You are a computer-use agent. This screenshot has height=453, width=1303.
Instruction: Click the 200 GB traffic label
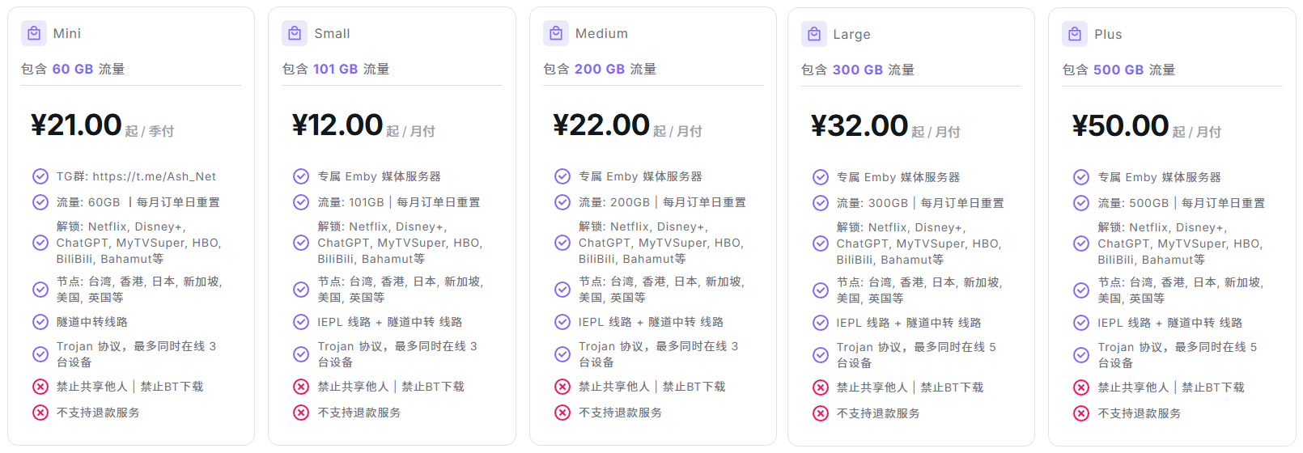click(x=600, y=69)
